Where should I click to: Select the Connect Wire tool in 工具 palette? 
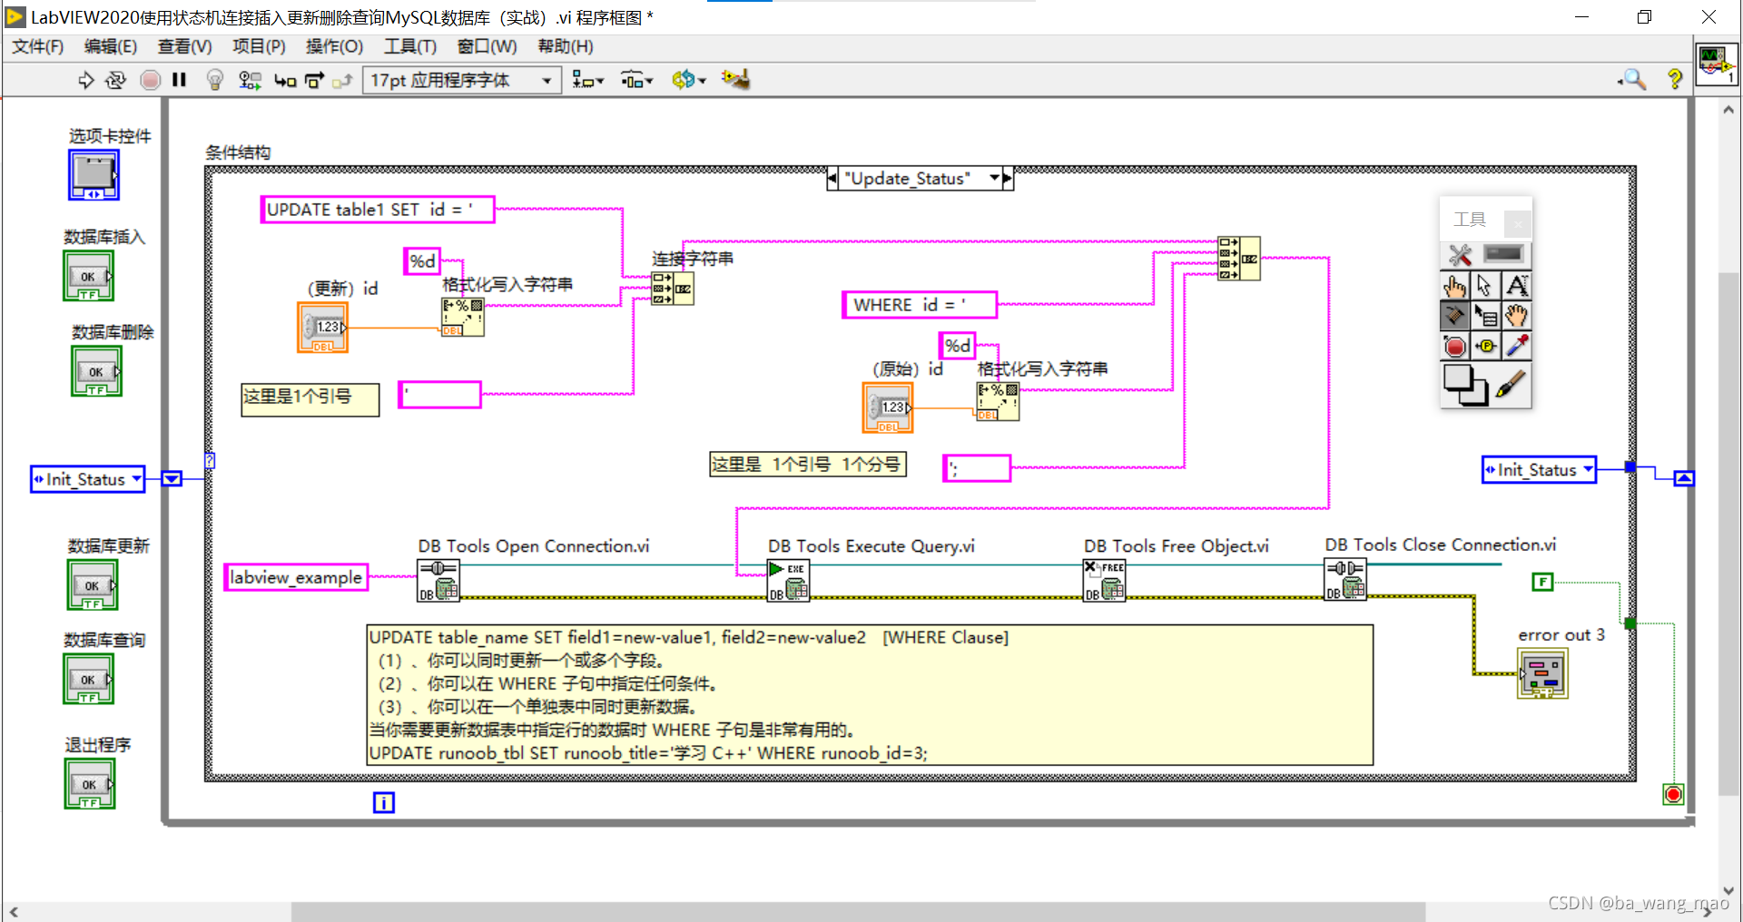(x=1454, y=316)
